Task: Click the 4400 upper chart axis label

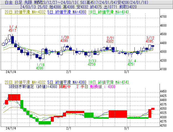Action: [163, 43]
